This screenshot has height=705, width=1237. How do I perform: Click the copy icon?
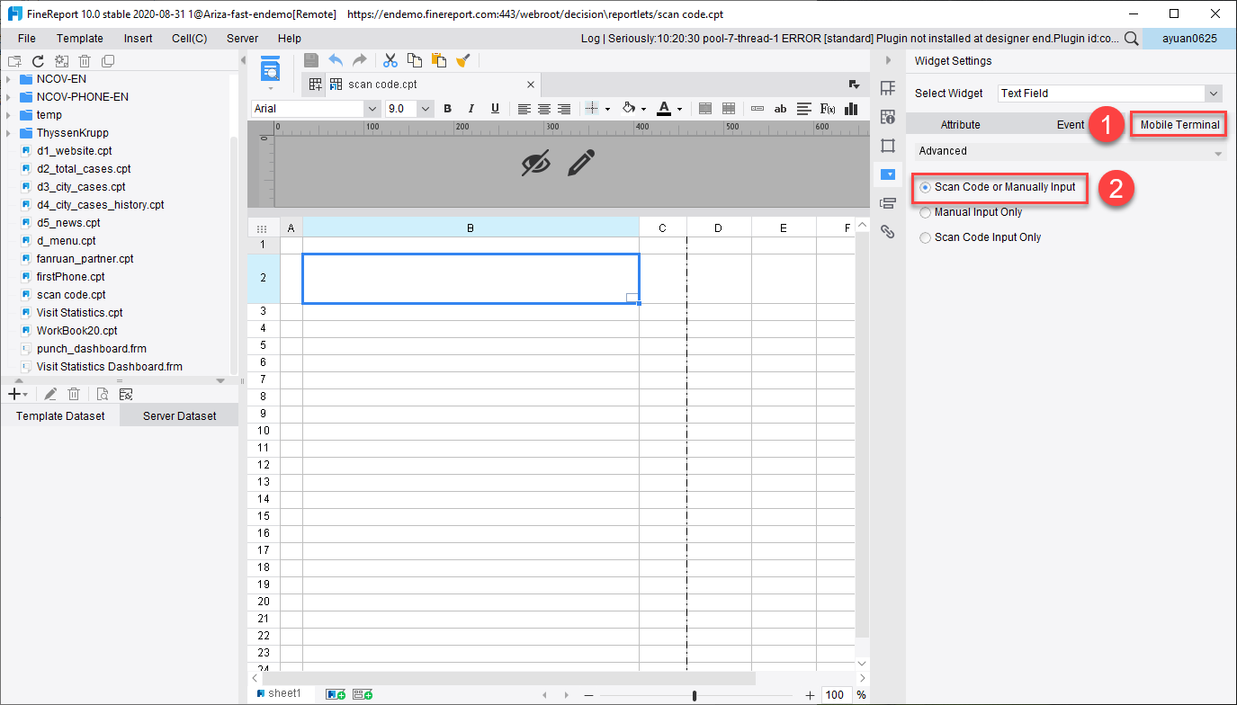click(x=415, y=60)
